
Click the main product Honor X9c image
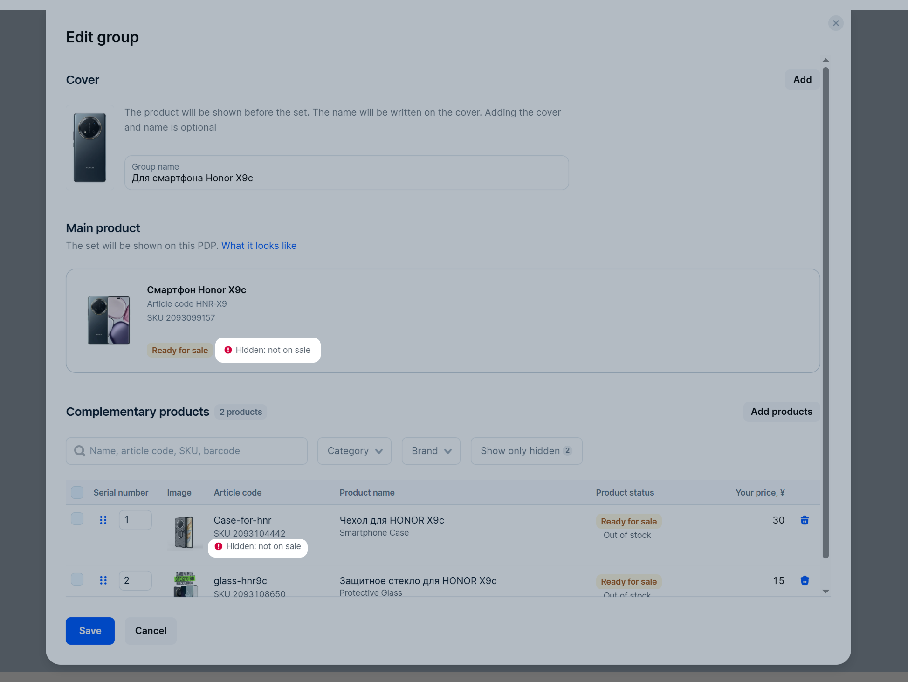coord(109,320)
